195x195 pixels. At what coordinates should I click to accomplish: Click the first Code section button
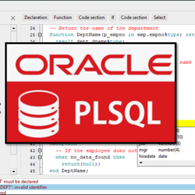[92, 18]
